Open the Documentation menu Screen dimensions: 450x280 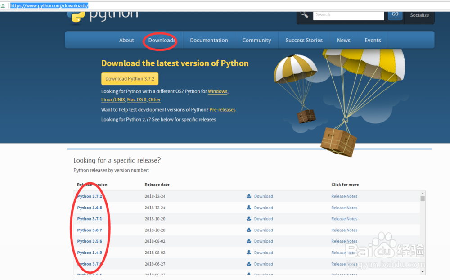(209, 40)
